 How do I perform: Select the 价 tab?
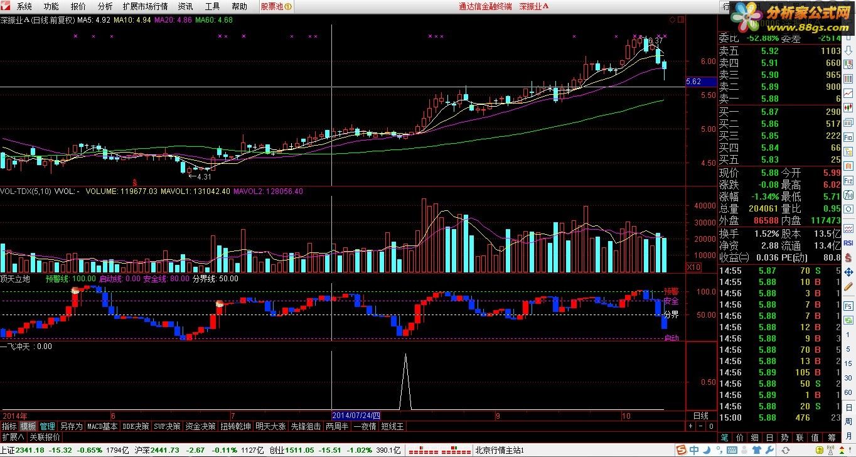[740, 438]
